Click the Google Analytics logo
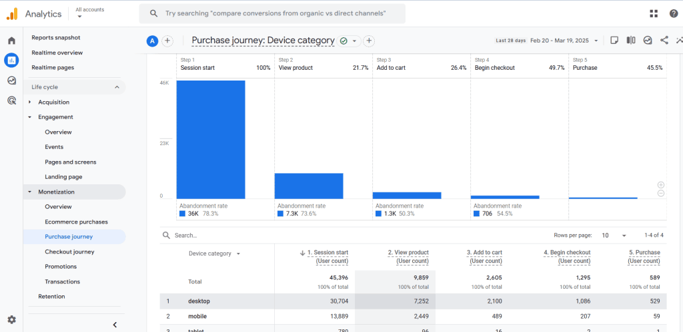 pyautogui.click(x=12, y=14)
